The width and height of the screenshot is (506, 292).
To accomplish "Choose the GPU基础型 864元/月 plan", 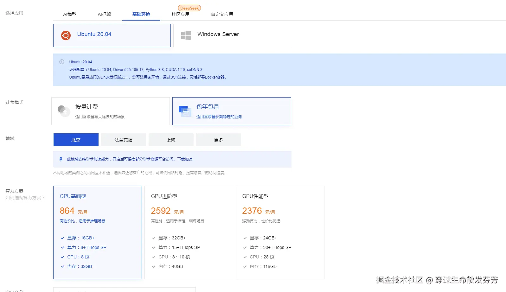I will click(98, 232).
